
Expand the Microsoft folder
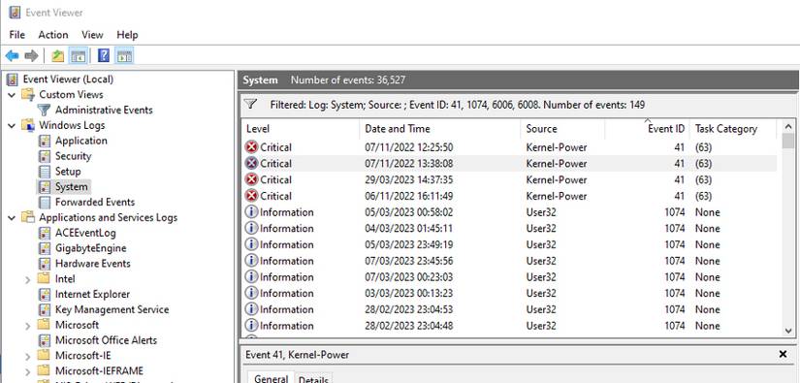(x=28, y=326)
